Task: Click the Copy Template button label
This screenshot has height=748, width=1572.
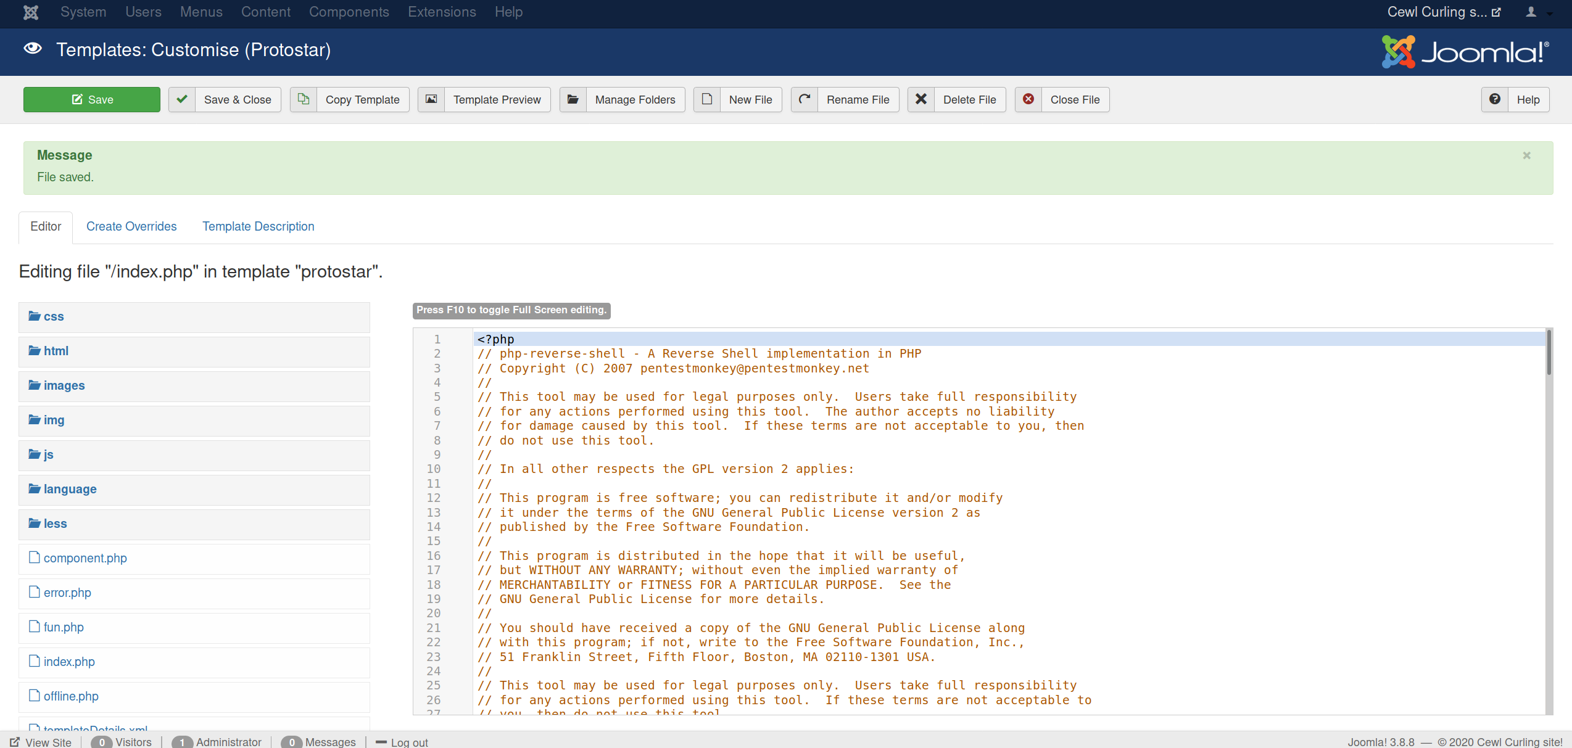Action: pyautogui.click(x=363, y=100)
